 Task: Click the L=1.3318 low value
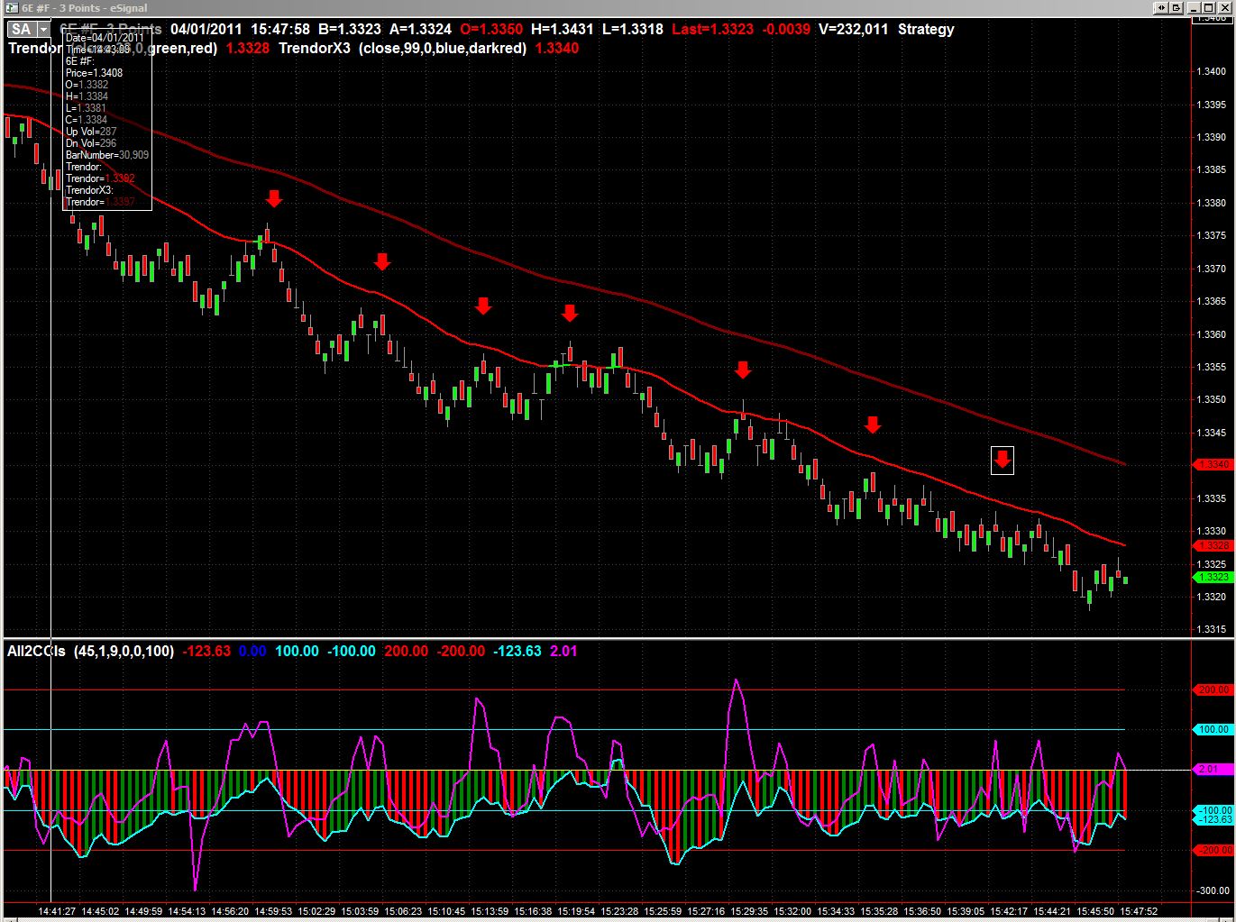click(x=633, y=29)
